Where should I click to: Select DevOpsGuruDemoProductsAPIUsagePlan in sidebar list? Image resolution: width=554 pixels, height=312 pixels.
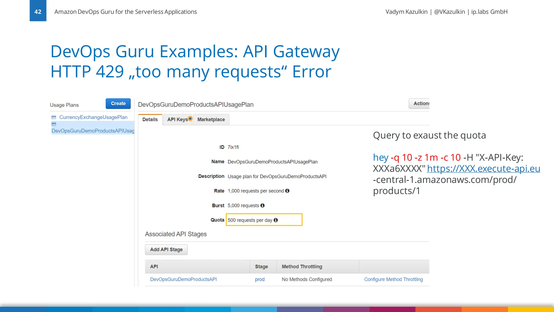tap(93, 131)
